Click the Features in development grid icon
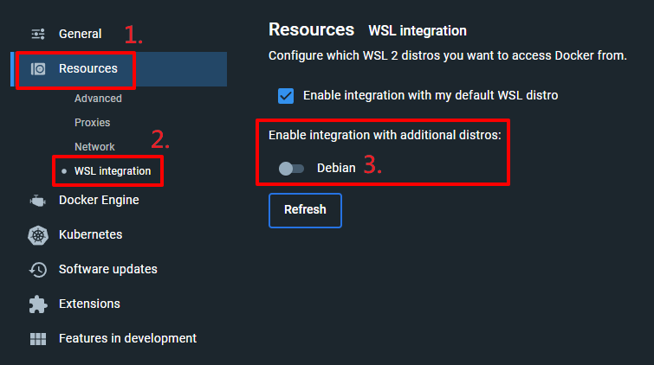 [38, 339]
